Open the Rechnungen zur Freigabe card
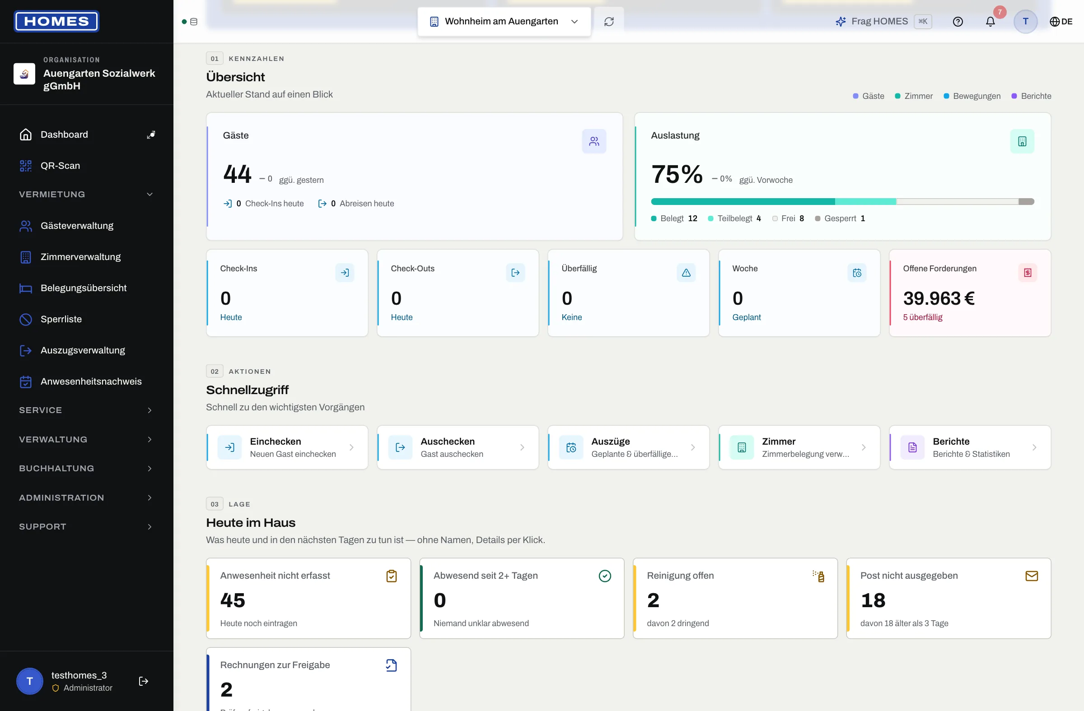Image resolution: width=1084 pixels, height=711 pixels. [x=308, y=679]
